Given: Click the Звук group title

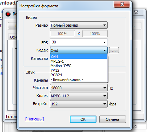Looking at the screenshot, I should pyautogui.click(x=30, y=72).
